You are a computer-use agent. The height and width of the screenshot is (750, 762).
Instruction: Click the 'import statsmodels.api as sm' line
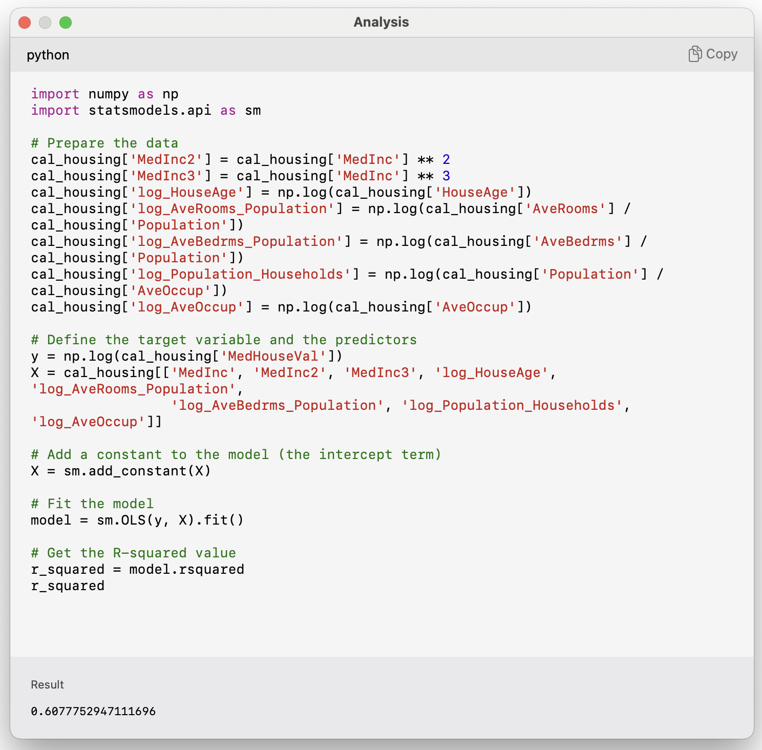tap(145, 111)
